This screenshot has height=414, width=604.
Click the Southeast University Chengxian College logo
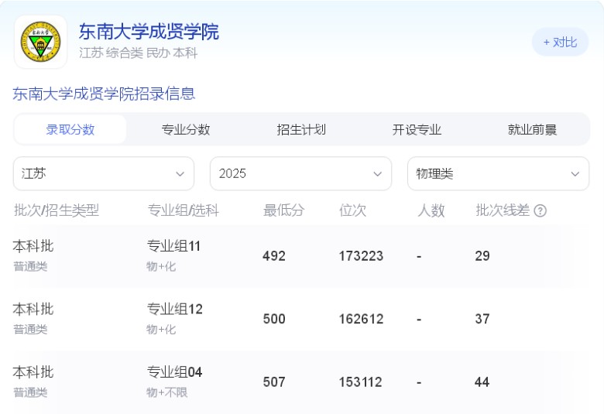pos(40,42)
